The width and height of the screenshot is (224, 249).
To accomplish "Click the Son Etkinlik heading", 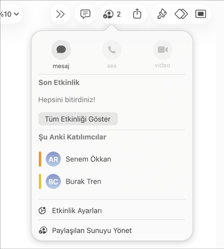I will (59, 83).
